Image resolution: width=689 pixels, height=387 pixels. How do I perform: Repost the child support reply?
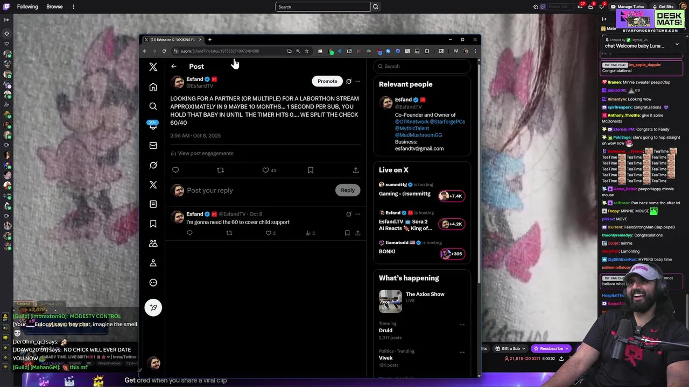[x=229, y=233]
